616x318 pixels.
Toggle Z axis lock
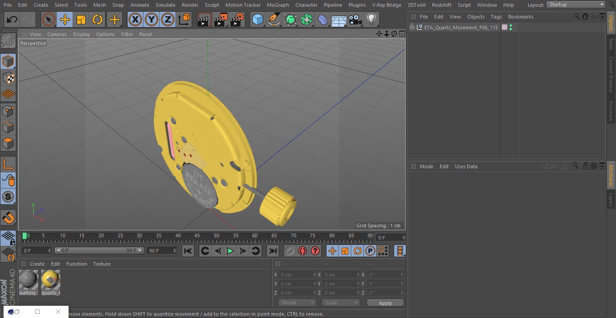168,20
